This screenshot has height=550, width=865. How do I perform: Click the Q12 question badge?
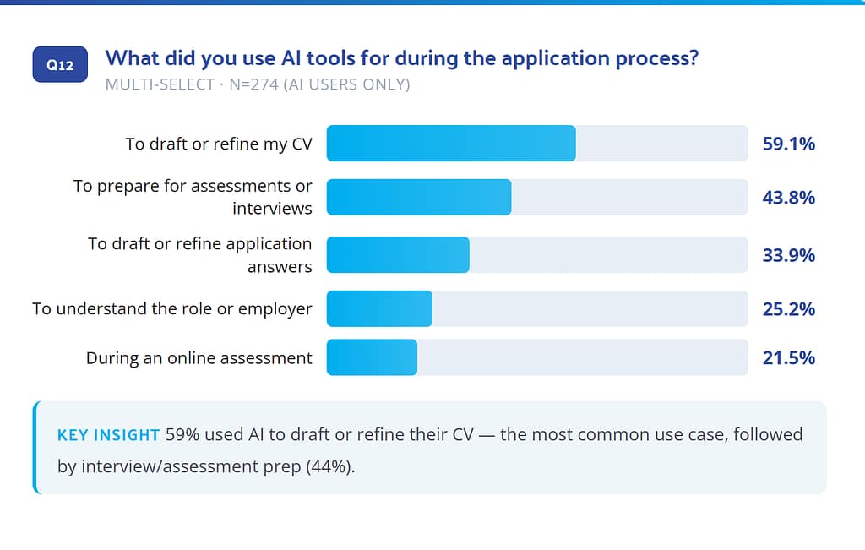pyautogui.click(x=60, y=64)
